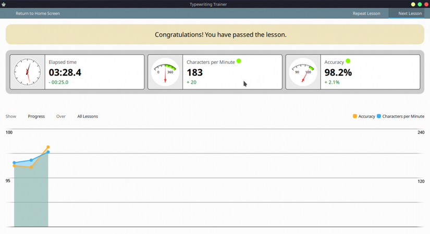Click the last blue speed data point

pos(48,152)
